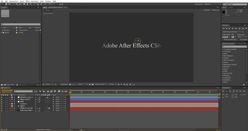Create a new folder in Project panel
Screen dimensions: 248x131
tap(5, 85)
